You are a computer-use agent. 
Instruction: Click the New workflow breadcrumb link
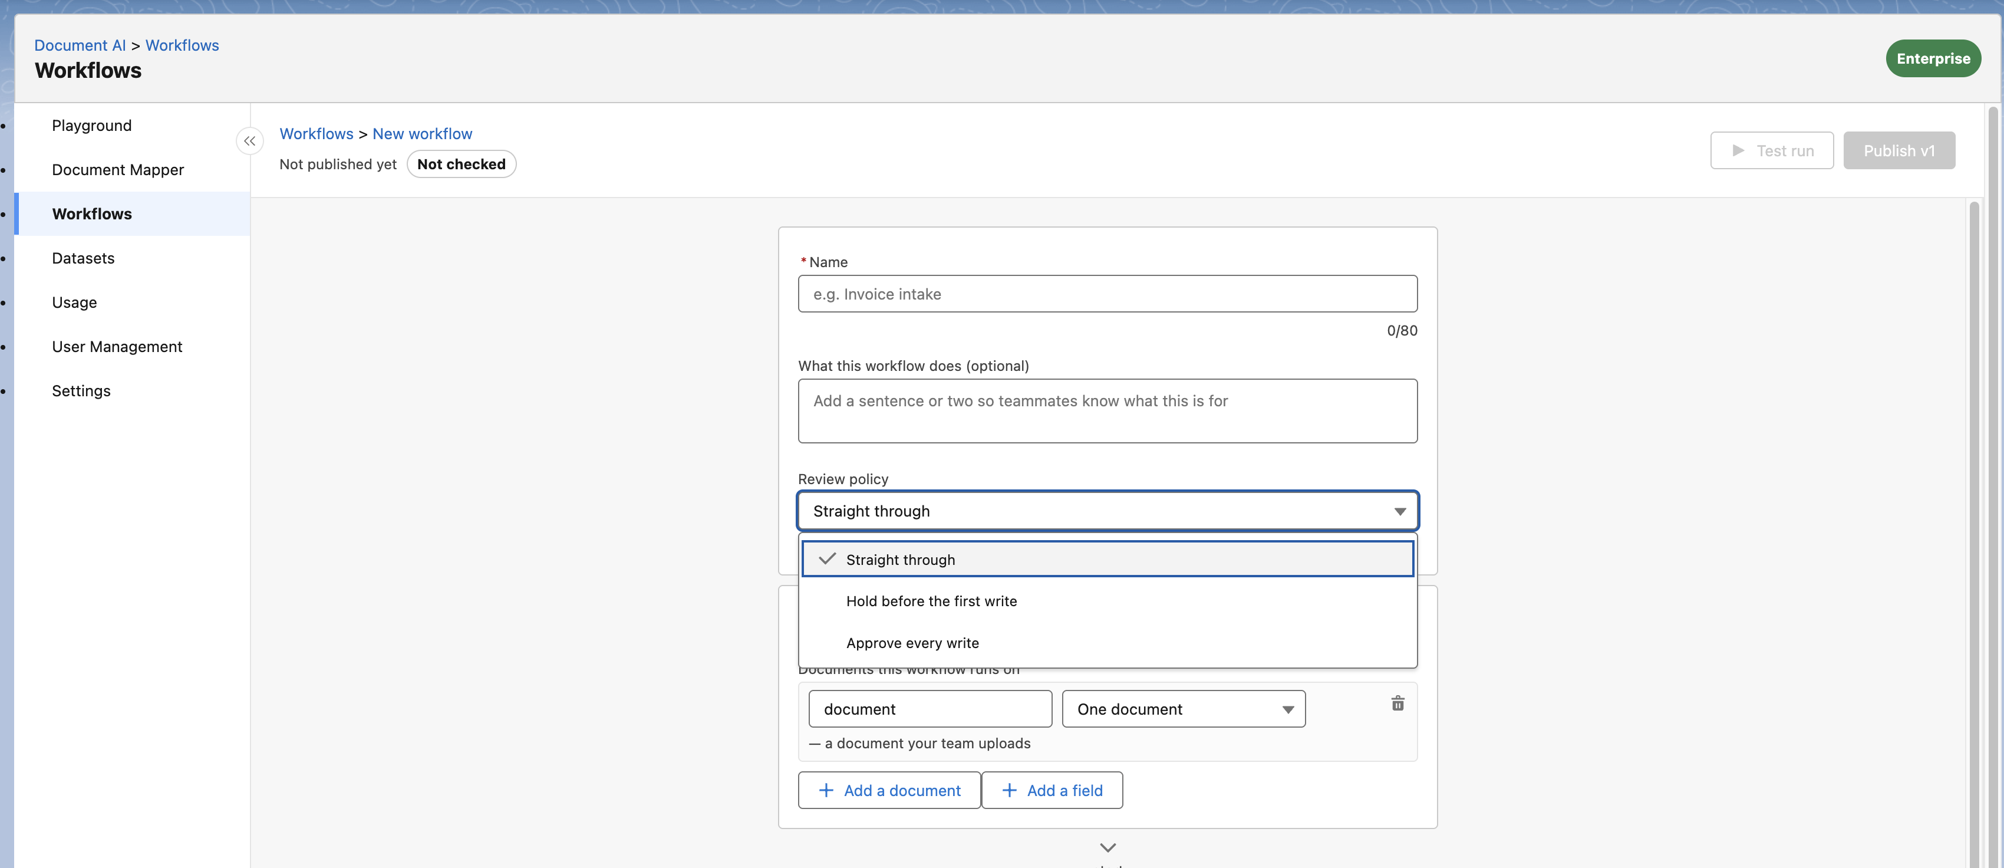(423, 134)
